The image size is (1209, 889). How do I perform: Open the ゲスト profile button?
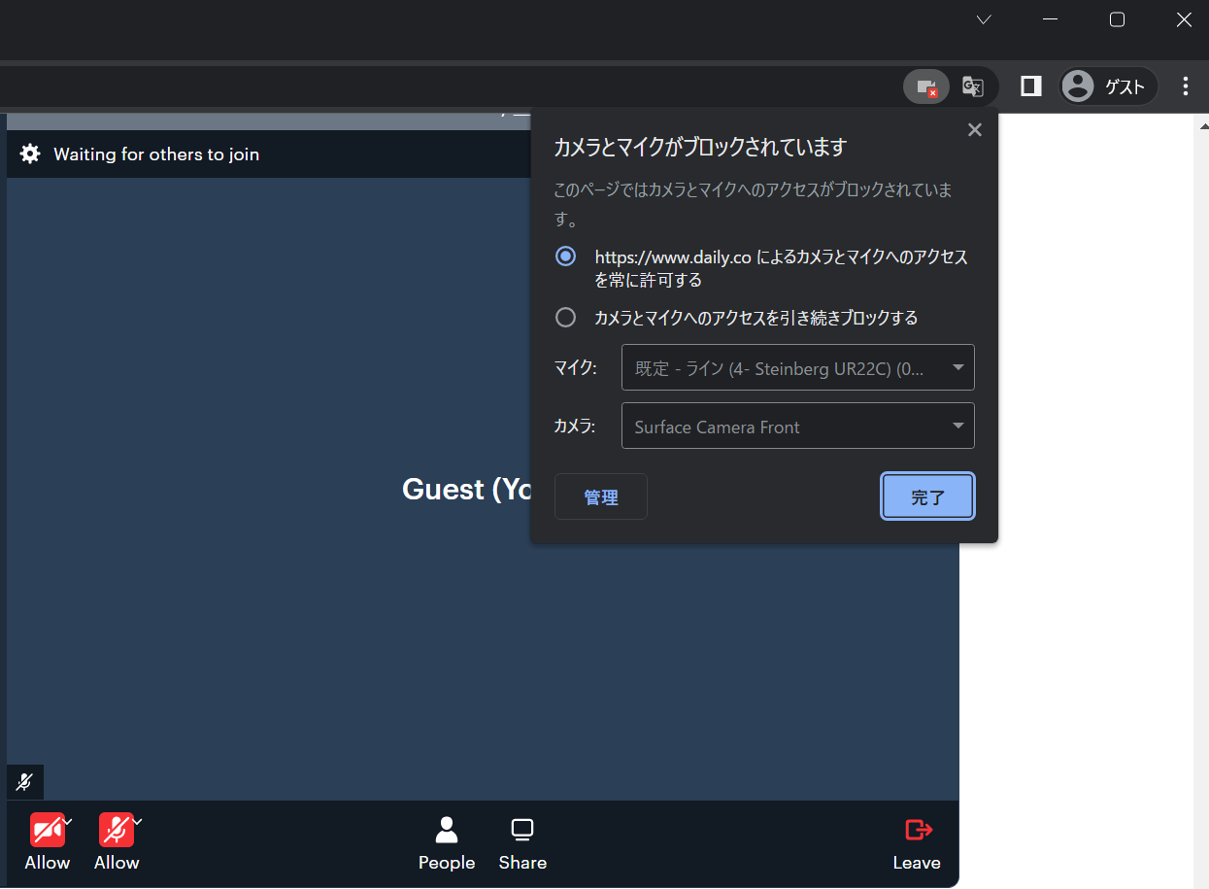click(x=1107, y=86)
